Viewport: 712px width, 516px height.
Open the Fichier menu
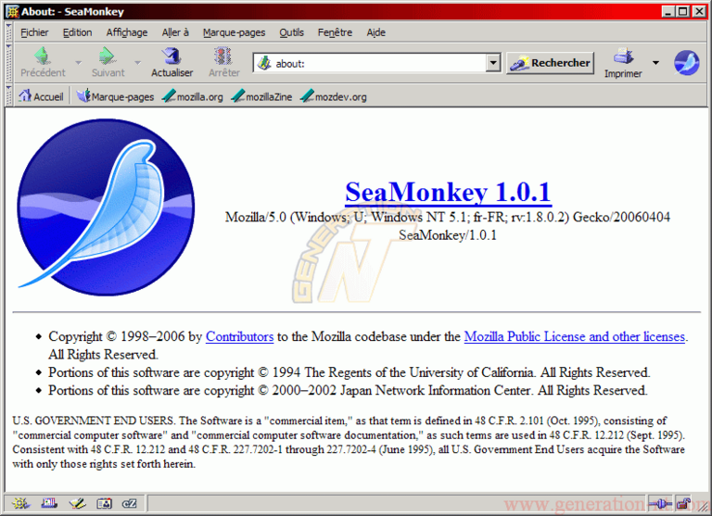[34, 32]
